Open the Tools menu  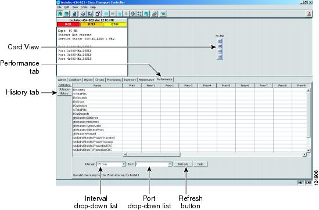[84, 7]
